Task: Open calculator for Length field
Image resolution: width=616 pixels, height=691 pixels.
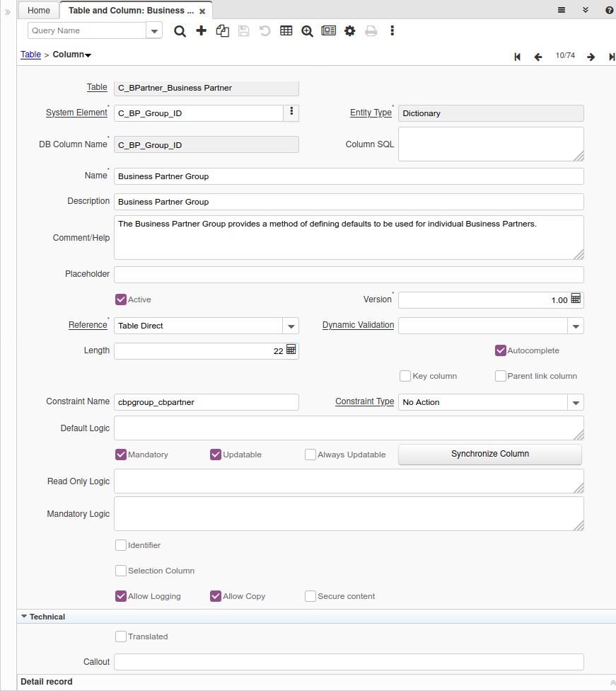Action: pyautogui.click(x=291, y=350)
